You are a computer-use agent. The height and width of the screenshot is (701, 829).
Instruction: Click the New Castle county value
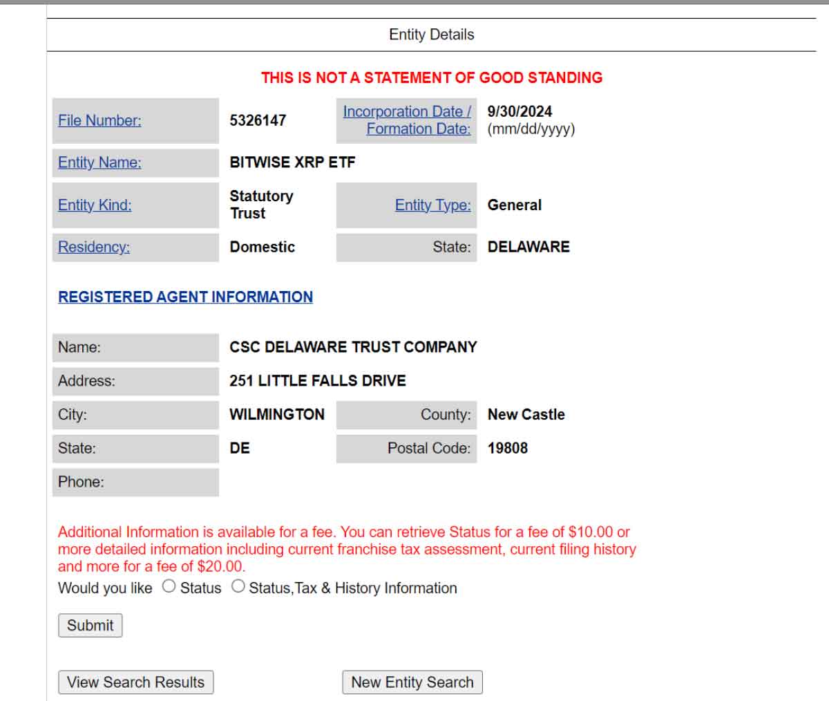tap(526, 414)
